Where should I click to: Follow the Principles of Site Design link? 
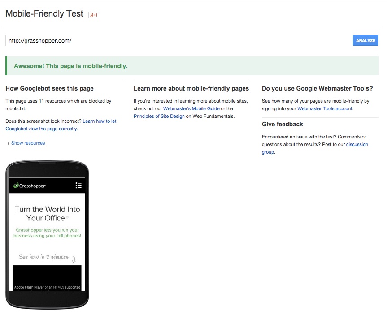coord(159,117)
